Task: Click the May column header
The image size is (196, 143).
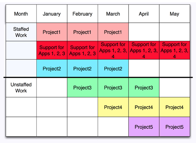Action: (x=175, y=14)
